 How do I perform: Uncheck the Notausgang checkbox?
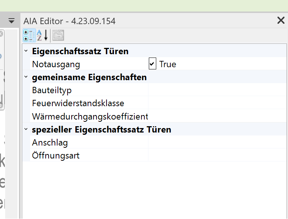tap(152, 64)
